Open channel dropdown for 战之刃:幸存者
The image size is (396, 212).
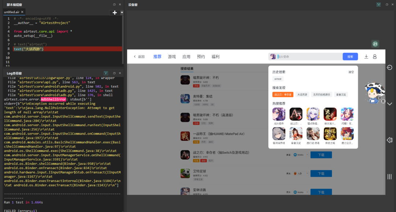(x=301, y=155)
